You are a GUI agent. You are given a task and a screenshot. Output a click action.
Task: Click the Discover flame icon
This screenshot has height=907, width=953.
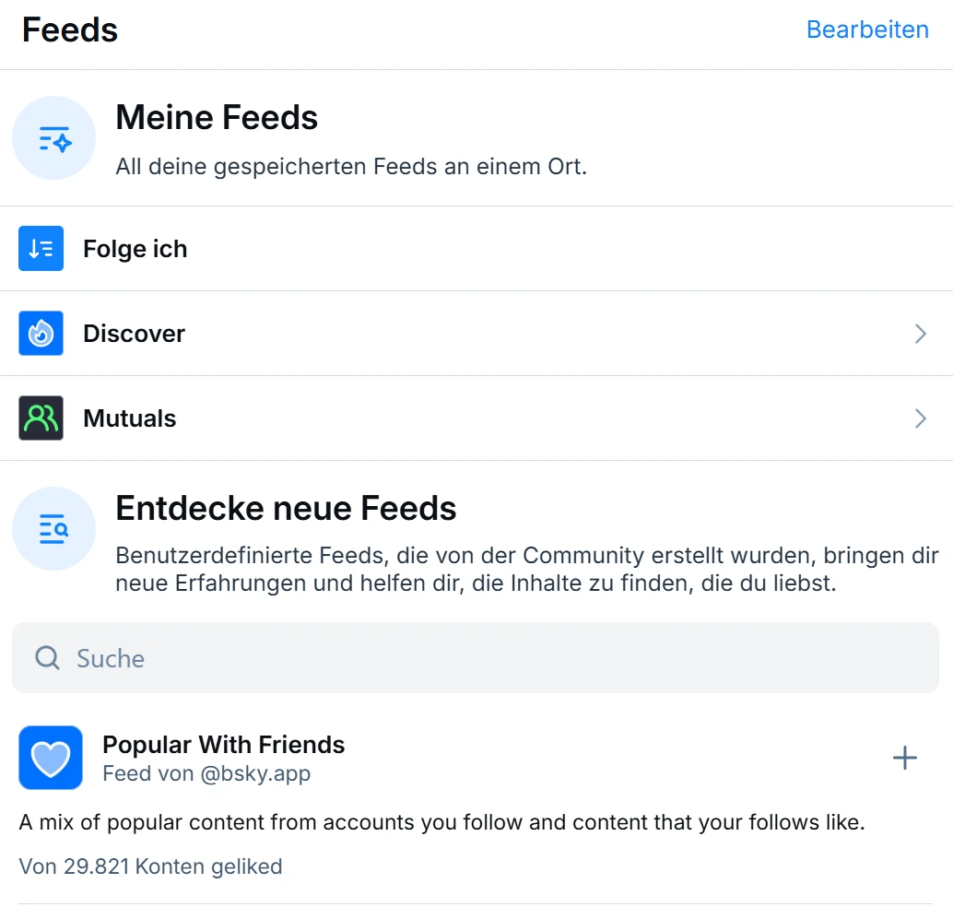click(41, 333)
